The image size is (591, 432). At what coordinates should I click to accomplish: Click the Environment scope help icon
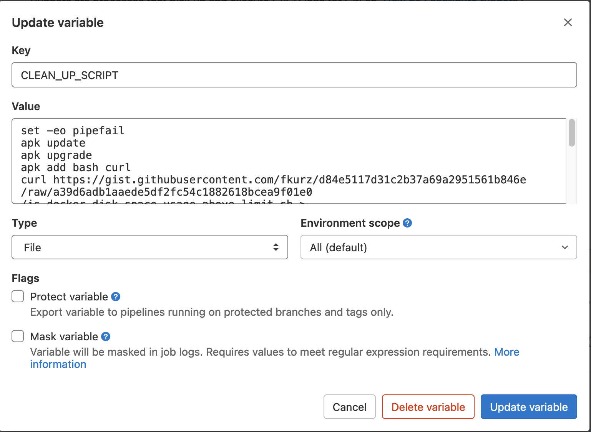[407, 223]
